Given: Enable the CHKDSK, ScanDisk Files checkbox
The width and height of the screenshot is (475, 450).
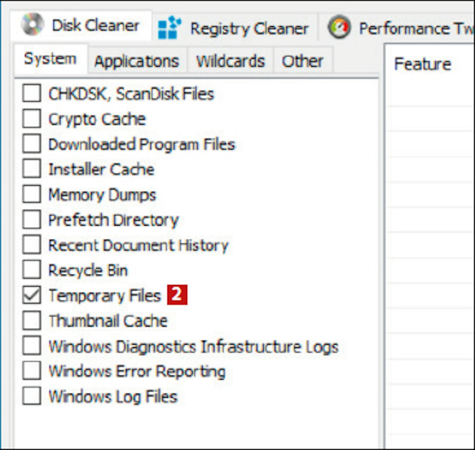Looking at the screenshot, I should click(32, 93).
